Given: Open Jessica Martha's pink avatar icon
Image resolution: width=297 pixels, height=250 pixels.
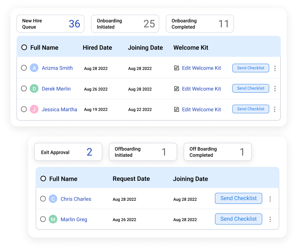Looking at the screenshot, I should pyautogui.click(x=34, y=109).
